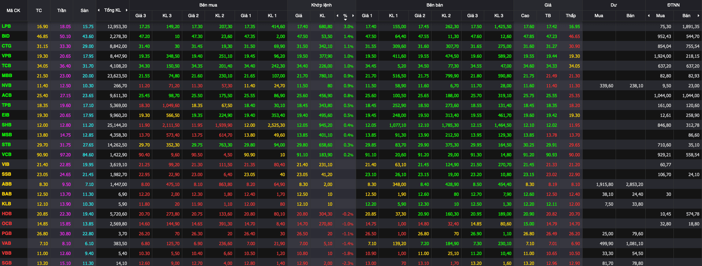Click the Cao column header
The height and width of the screenshot is (266, 702).
click(525, 16)
